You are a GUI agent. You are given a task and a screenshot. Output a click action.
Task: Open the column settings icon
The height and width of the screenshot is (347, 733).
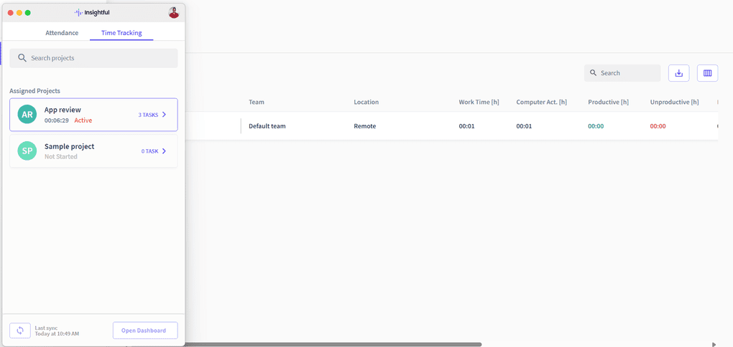707,73
